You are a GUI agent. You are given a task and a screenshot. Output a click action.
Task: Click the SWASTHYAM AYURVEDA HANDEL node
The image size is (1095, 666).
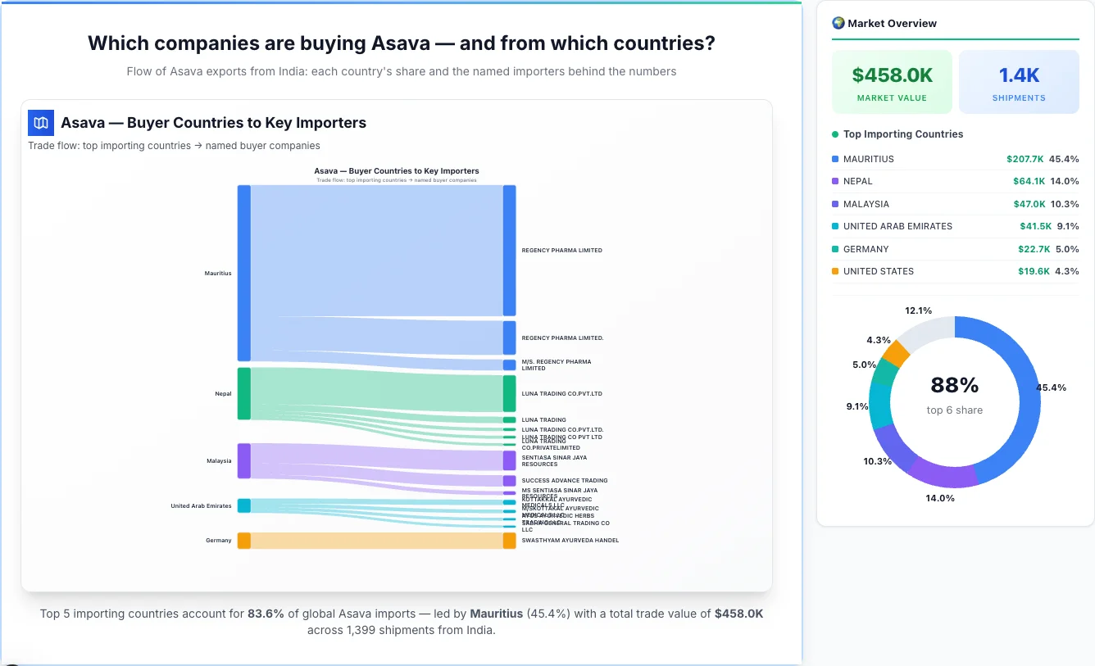click(x=509, y=540)
